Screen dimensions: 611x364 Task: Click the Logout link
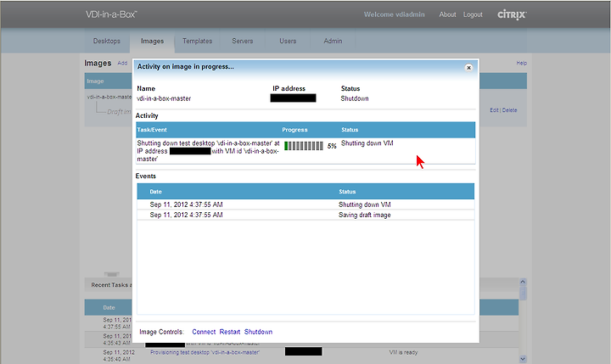(473, 14)
